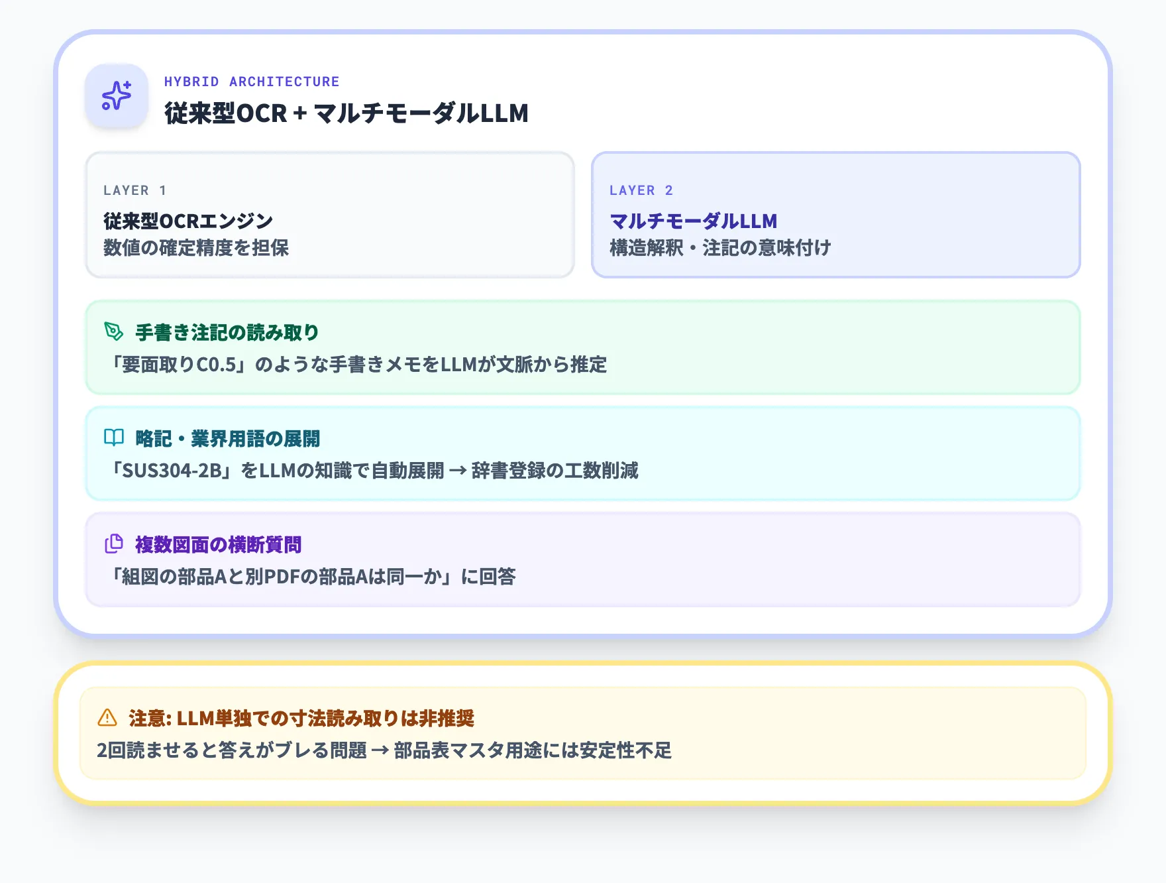Image resolution: width=1166 pixels, height=883 pixels.
Task: Click the pen nib icon in the green card
Action: pos(113,331)
